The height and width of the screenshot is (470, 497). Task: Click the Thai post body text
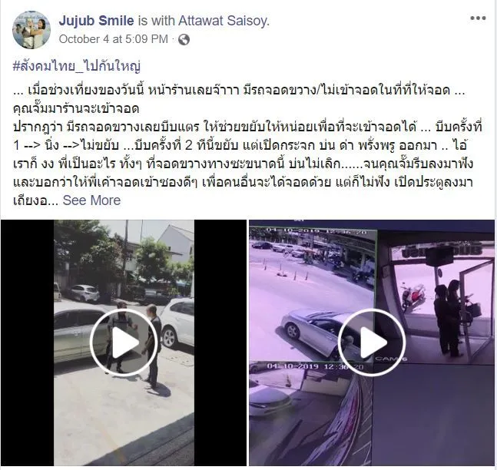[247, 145]
